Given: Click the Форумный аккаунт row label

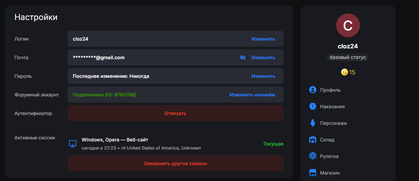Looking at the screenshot, I should [37, 95].
